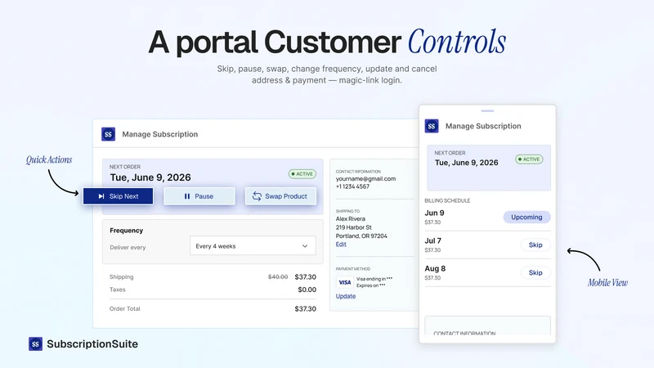Click the Update payment method link
Image resolution: width=654 pixels, height=368 pixels.
346,296
